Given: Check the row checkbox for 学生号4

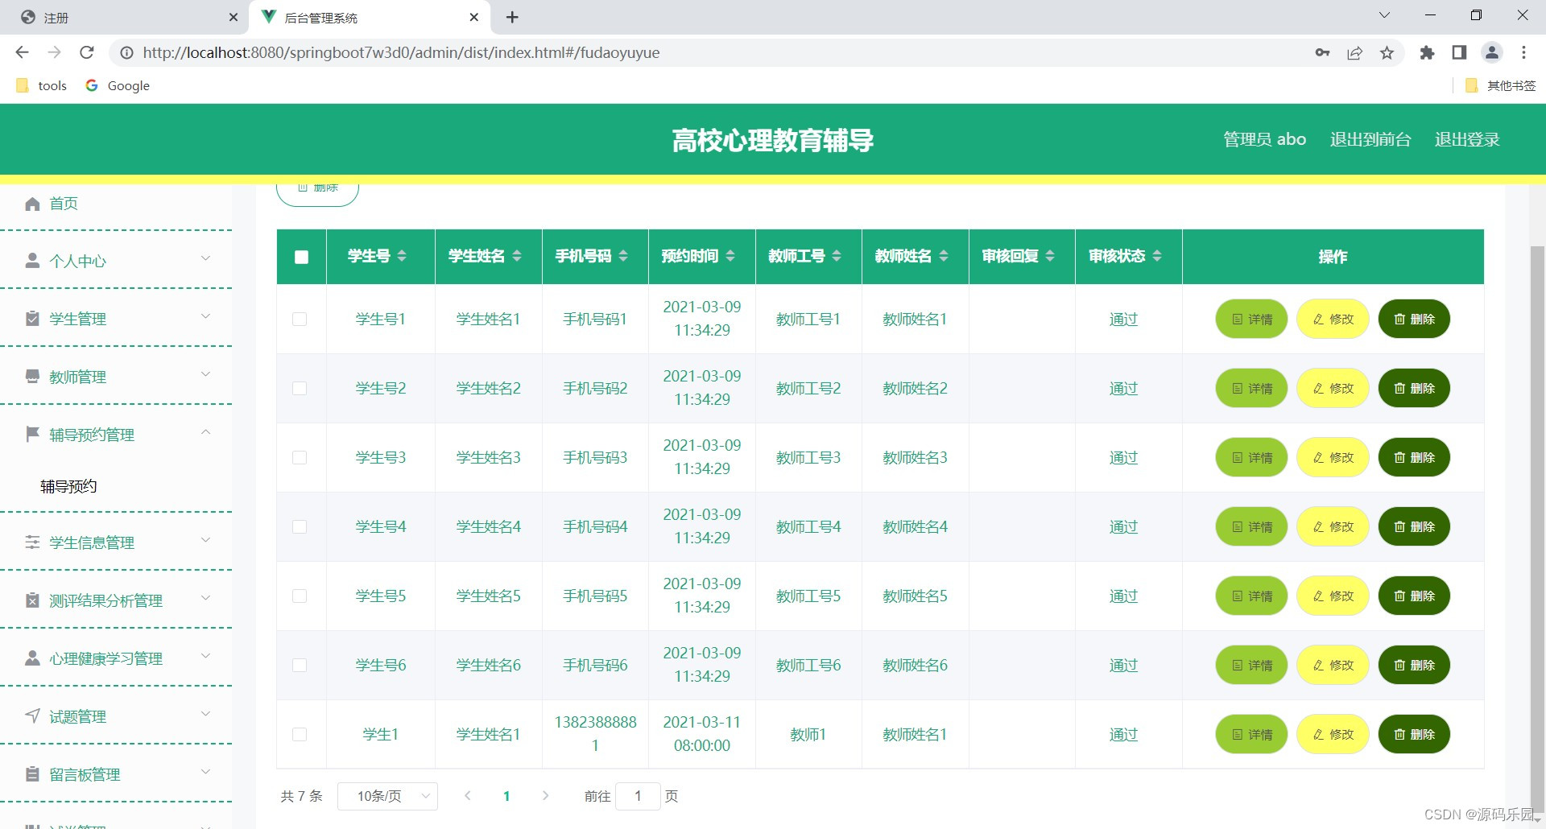Looking at the screenshot, I should coord(300,526).
